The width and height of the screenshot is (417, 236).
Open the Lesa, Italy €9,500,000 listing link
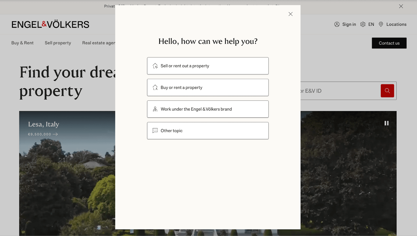(43, 134)
